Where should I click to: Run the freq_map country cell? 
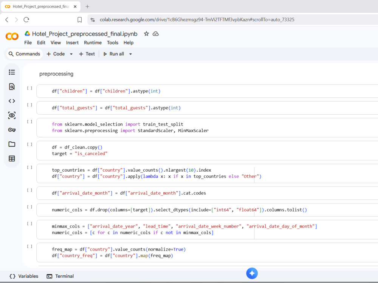pos(29,246)
